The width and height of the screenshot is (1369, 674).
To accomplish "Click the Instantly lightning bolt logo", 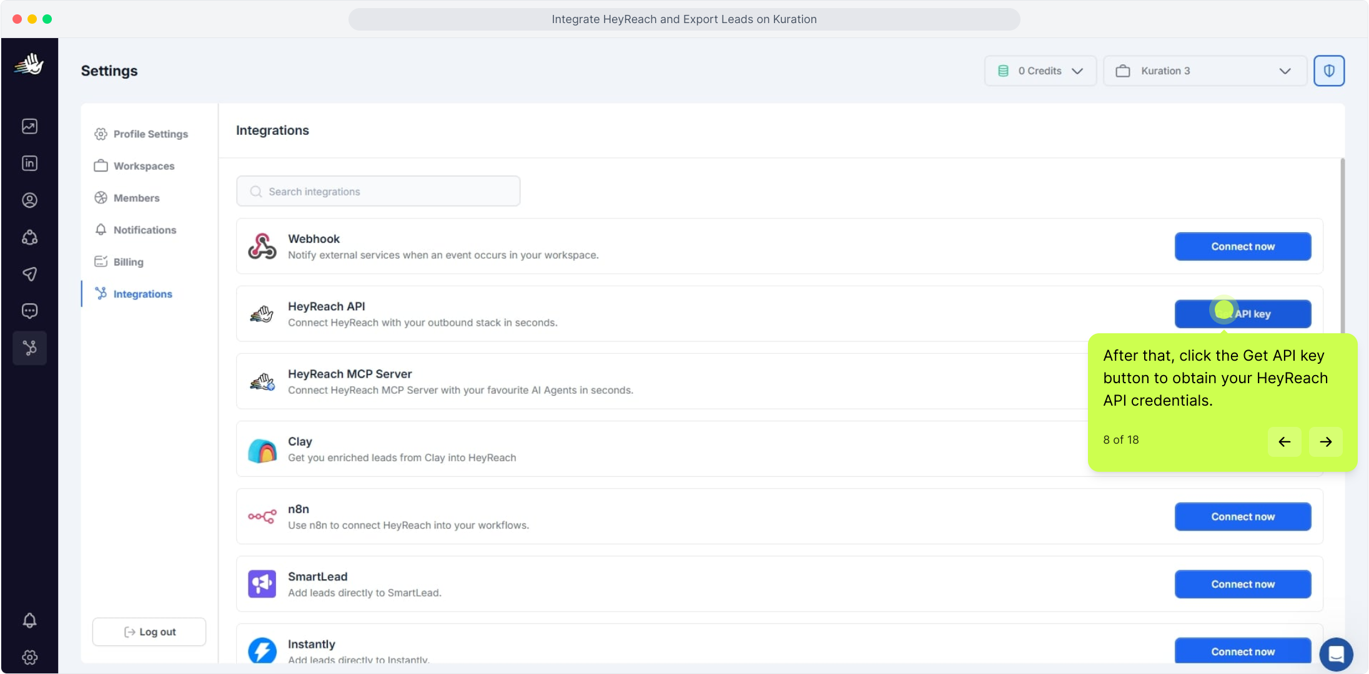I will (x=262, y=650).
